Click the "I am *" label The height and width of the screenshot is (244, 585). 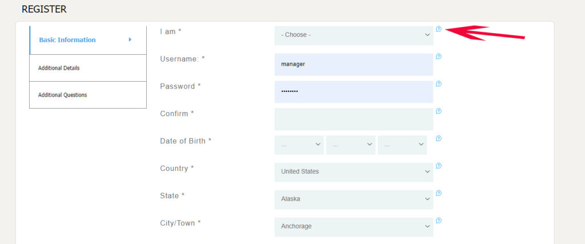tap(170, 31)
